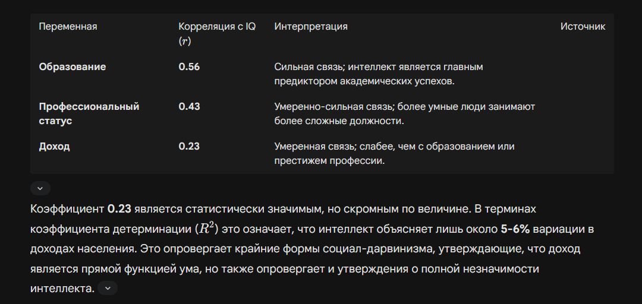The height and width of the screenshot is (304, 642).
Task: Click the 0.56 correlation value
Action: (x=189, y=66)
